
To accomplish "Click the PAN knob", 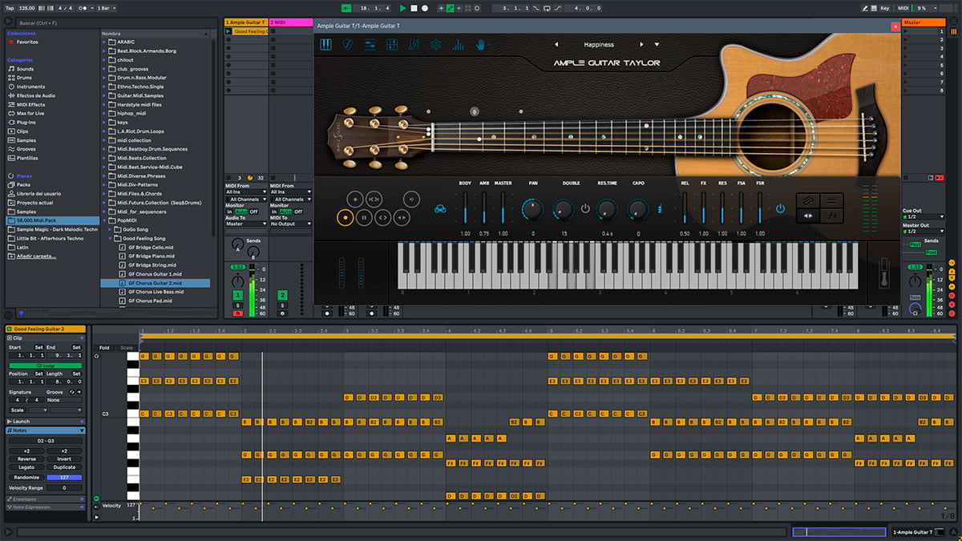I will pos(532,209).
